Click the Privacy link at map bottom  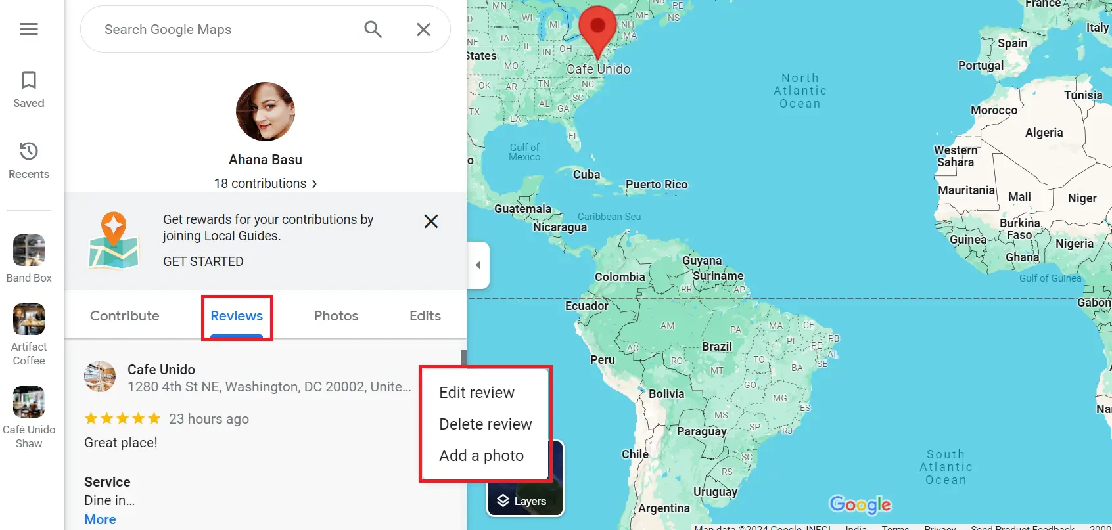pyautogui.click(x=940, y=527)
